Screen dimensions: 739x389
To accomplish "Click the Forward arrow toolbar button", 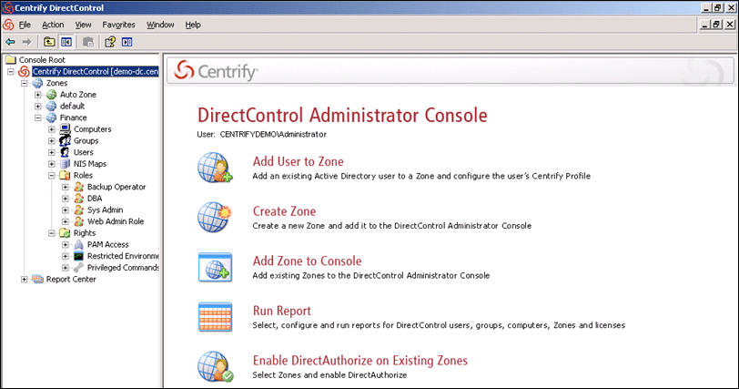I will (27, 42).
